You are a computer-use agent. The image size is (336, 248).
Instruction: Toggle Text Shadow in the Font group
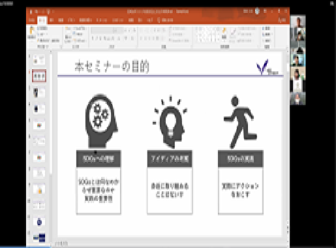click(x=105, y=39)
